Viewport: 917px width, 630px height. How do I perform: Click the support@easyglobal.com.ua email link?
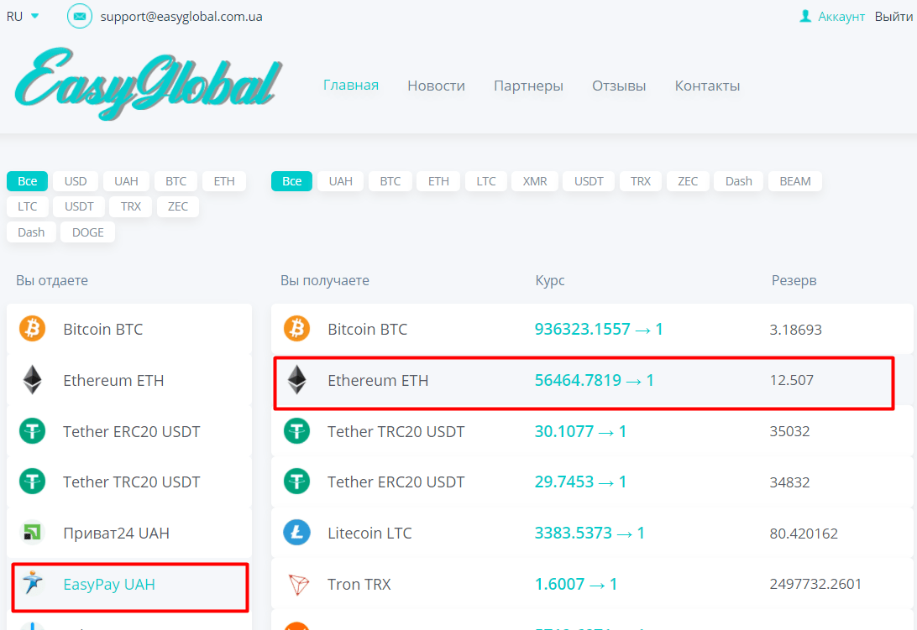181,16
